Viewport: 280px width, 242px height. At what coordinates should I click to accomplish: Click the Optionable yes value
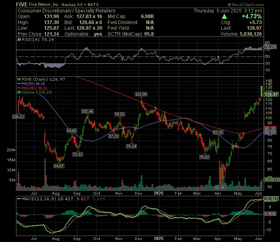click(98, 34)
